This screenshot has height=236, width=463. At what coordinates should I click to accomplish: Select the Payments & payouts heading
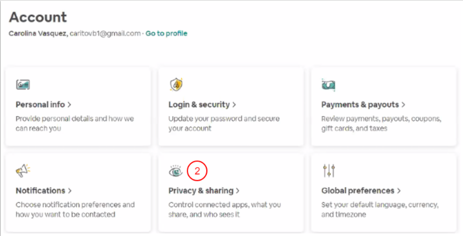click(x=363, y=105)
